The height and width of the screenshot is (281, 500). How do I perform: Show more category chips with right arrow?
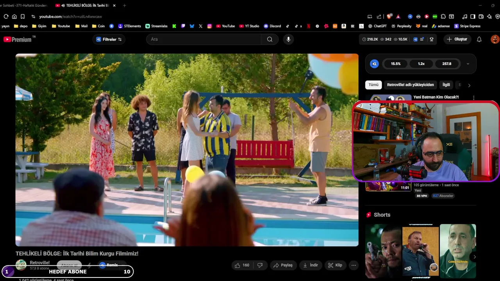point(469,85)
